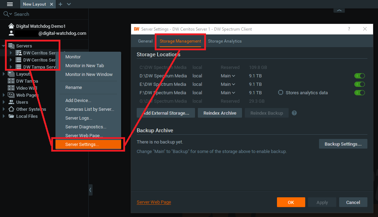
Task: Cancel the Server Settings dialog
Action: click(x=353, y=202)
